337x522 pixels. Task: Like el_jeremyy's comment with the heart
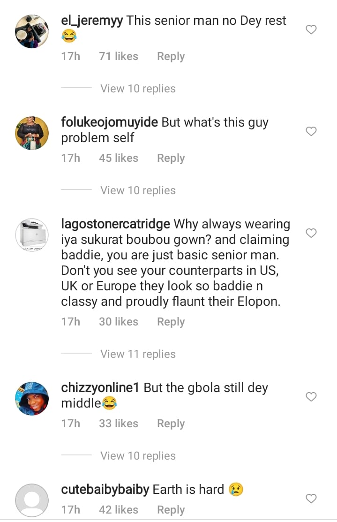(311, 30)
